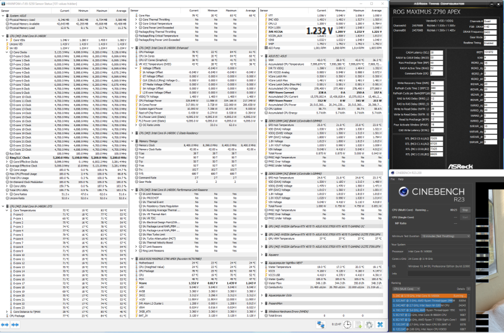Toggle the ranking Details checkbox in Cinebench
This screenshot has width=504, height=333.
click(468, 289)
